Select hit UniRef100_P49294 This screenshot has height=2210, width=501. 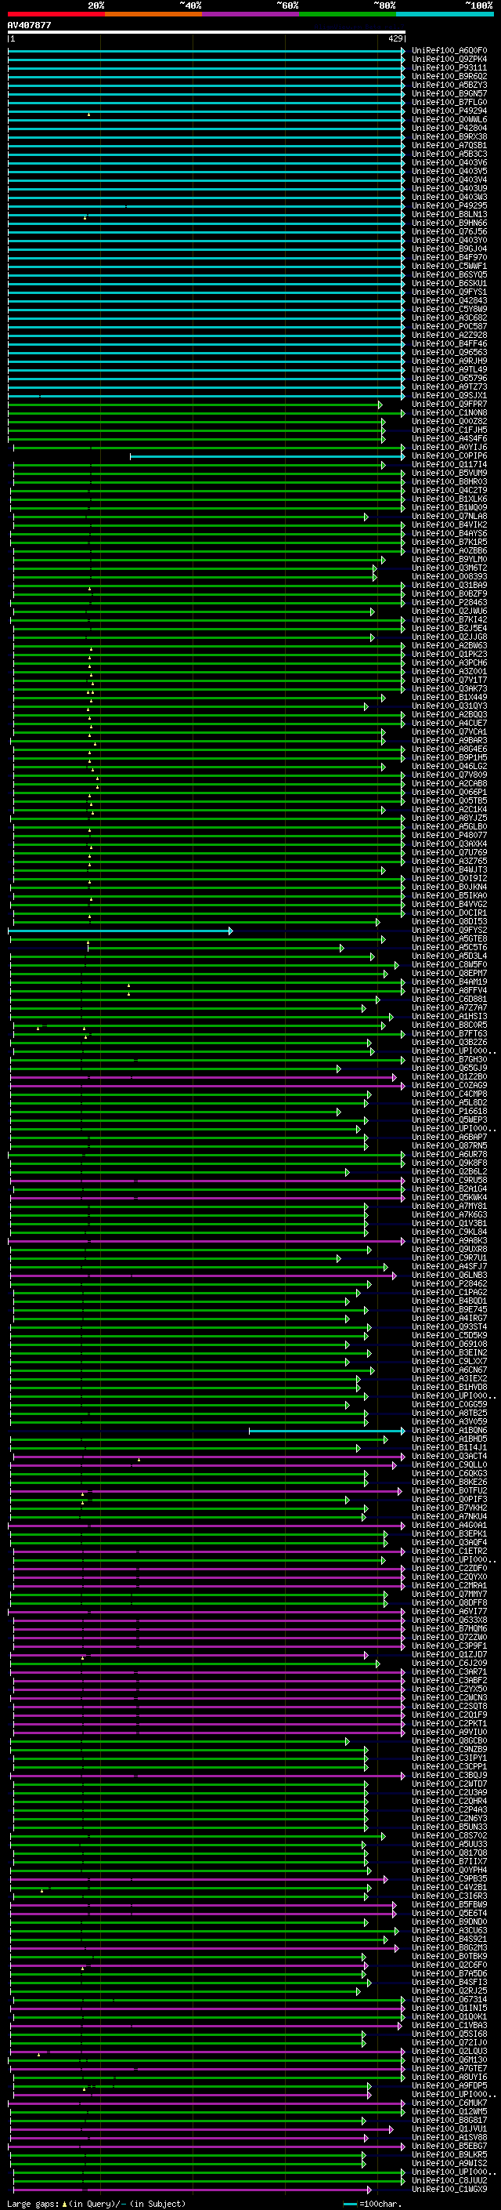[x=449, y=111]
